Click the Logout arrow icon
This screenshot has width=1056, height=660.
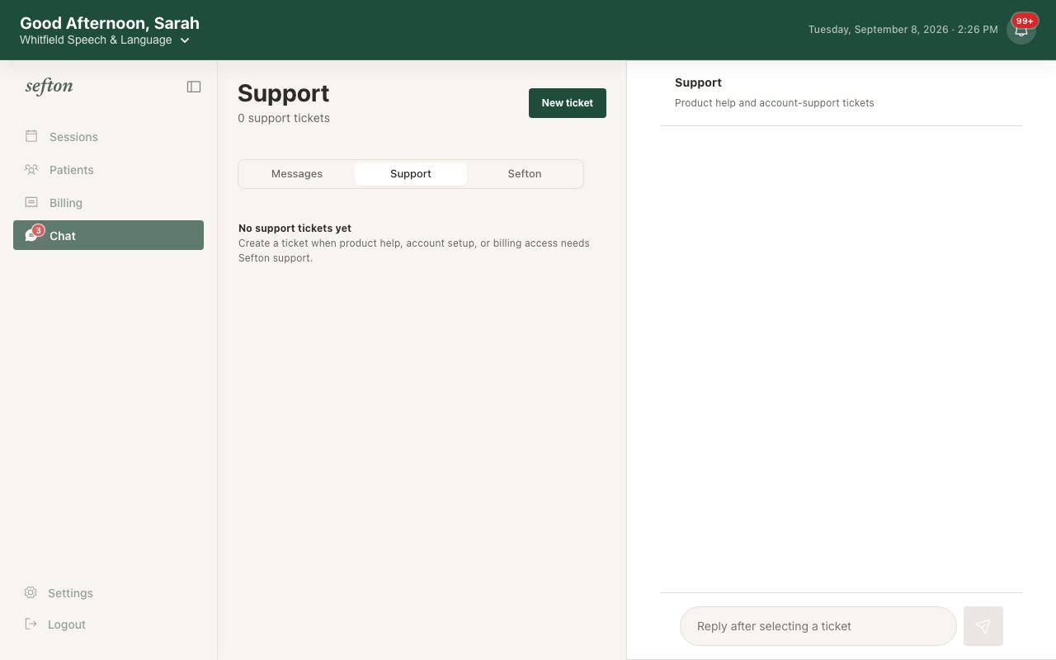pos(31,624)
